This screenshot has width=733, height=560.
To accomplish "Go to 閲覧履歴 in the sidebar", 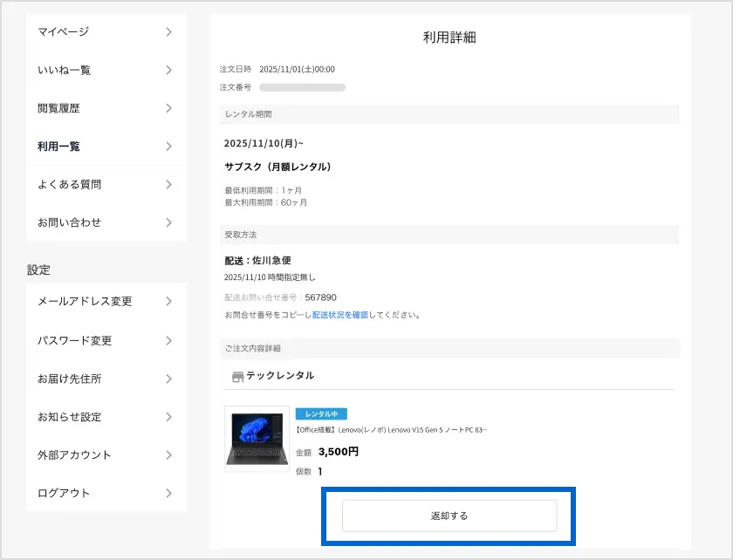I will (x=106, y=108).
